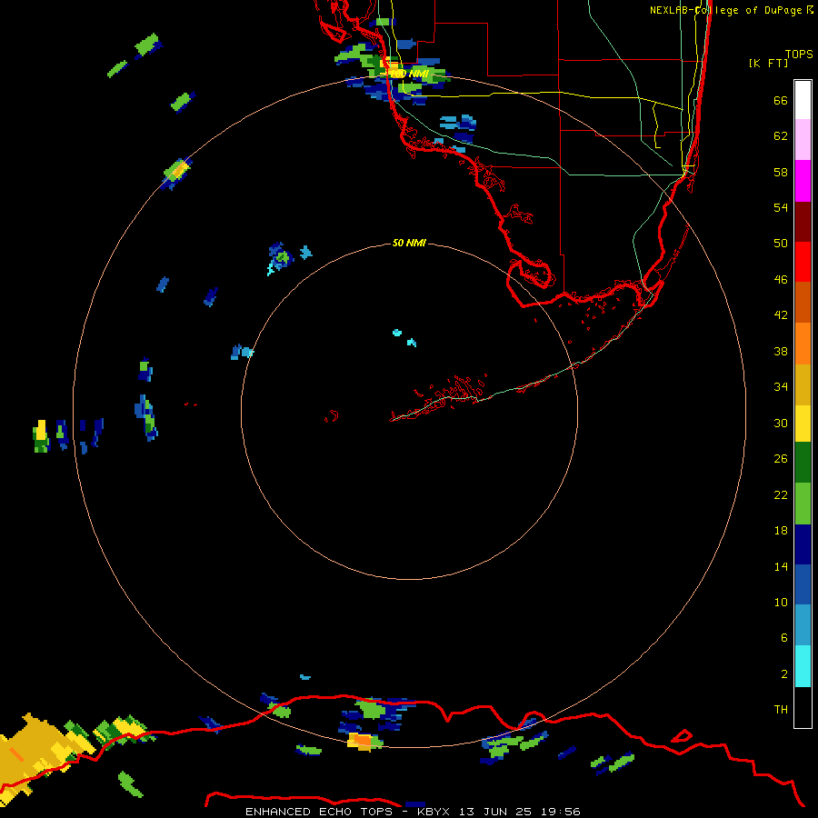Click the black TH threshold swatch

pos(803,707)
